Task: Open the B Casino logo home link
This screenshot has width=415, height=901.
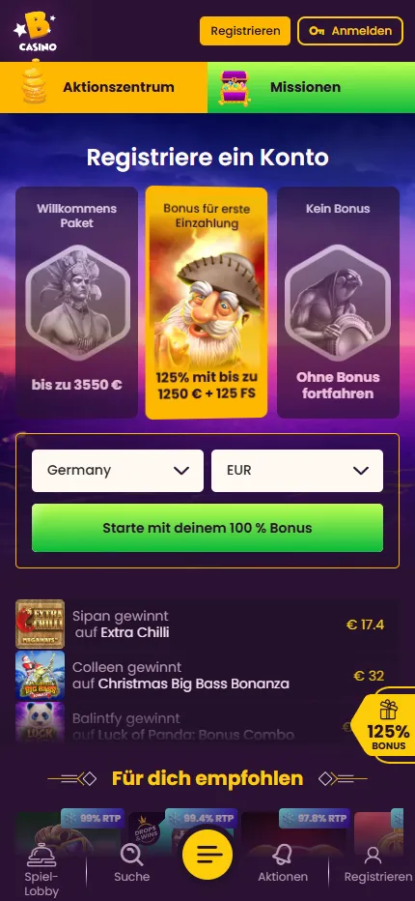Action: 36,31
